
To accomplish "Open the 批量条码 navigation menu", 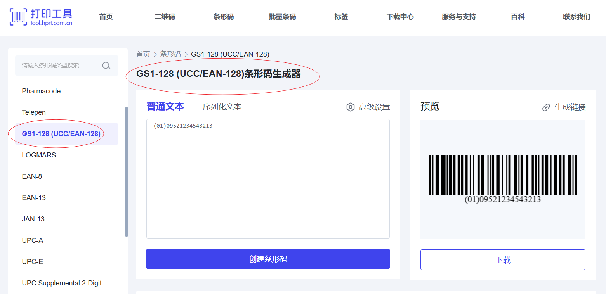I will [282, 17].
